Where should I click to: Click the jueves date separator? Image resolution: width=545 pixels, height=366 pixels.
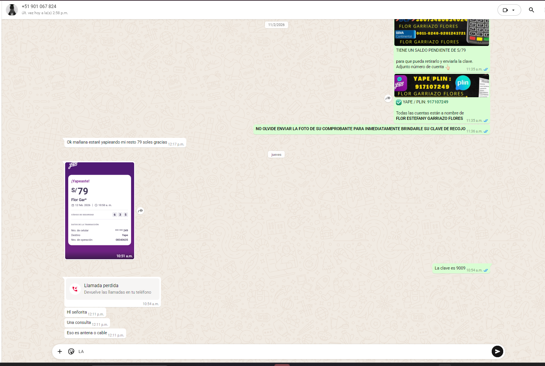click(x=276, y=155)
